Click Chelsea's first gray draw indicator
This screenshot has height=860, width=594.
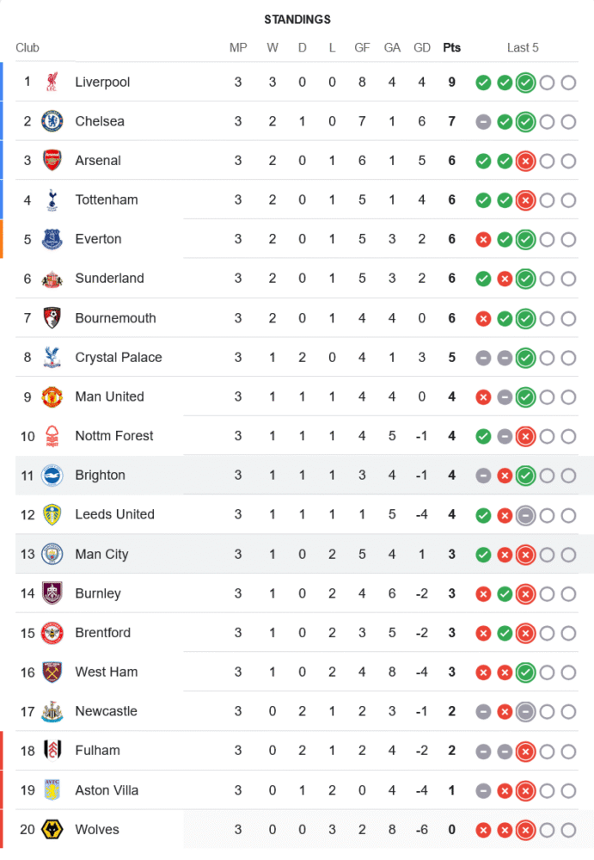pyautogui.click(x=483, y=122)
